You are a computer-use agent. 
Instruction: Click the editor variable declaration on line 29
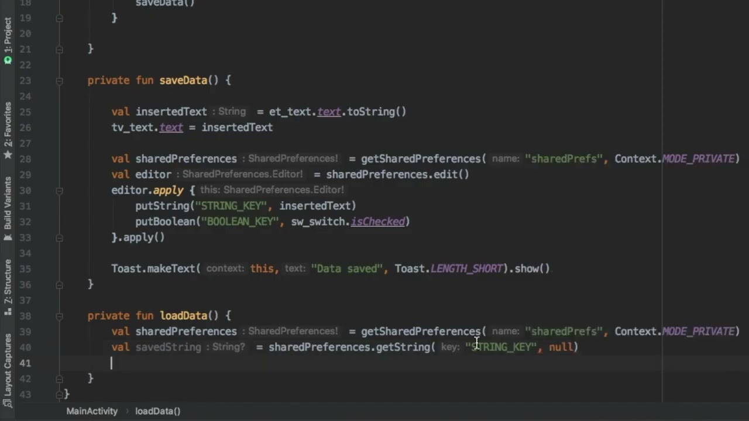153,174
